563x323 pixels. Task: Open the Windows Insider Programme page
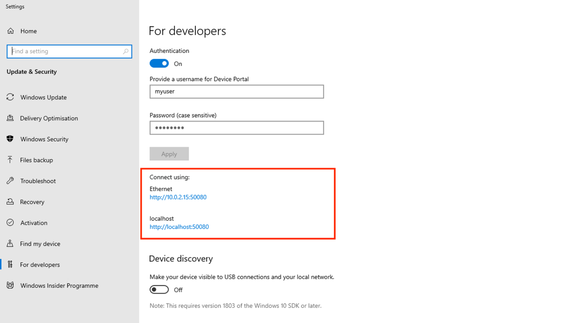point(59,285)
